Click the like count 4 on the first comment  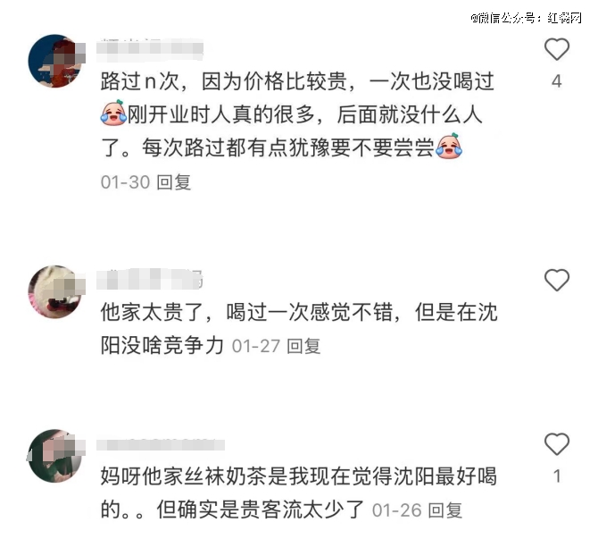click(x=556, y=81)
